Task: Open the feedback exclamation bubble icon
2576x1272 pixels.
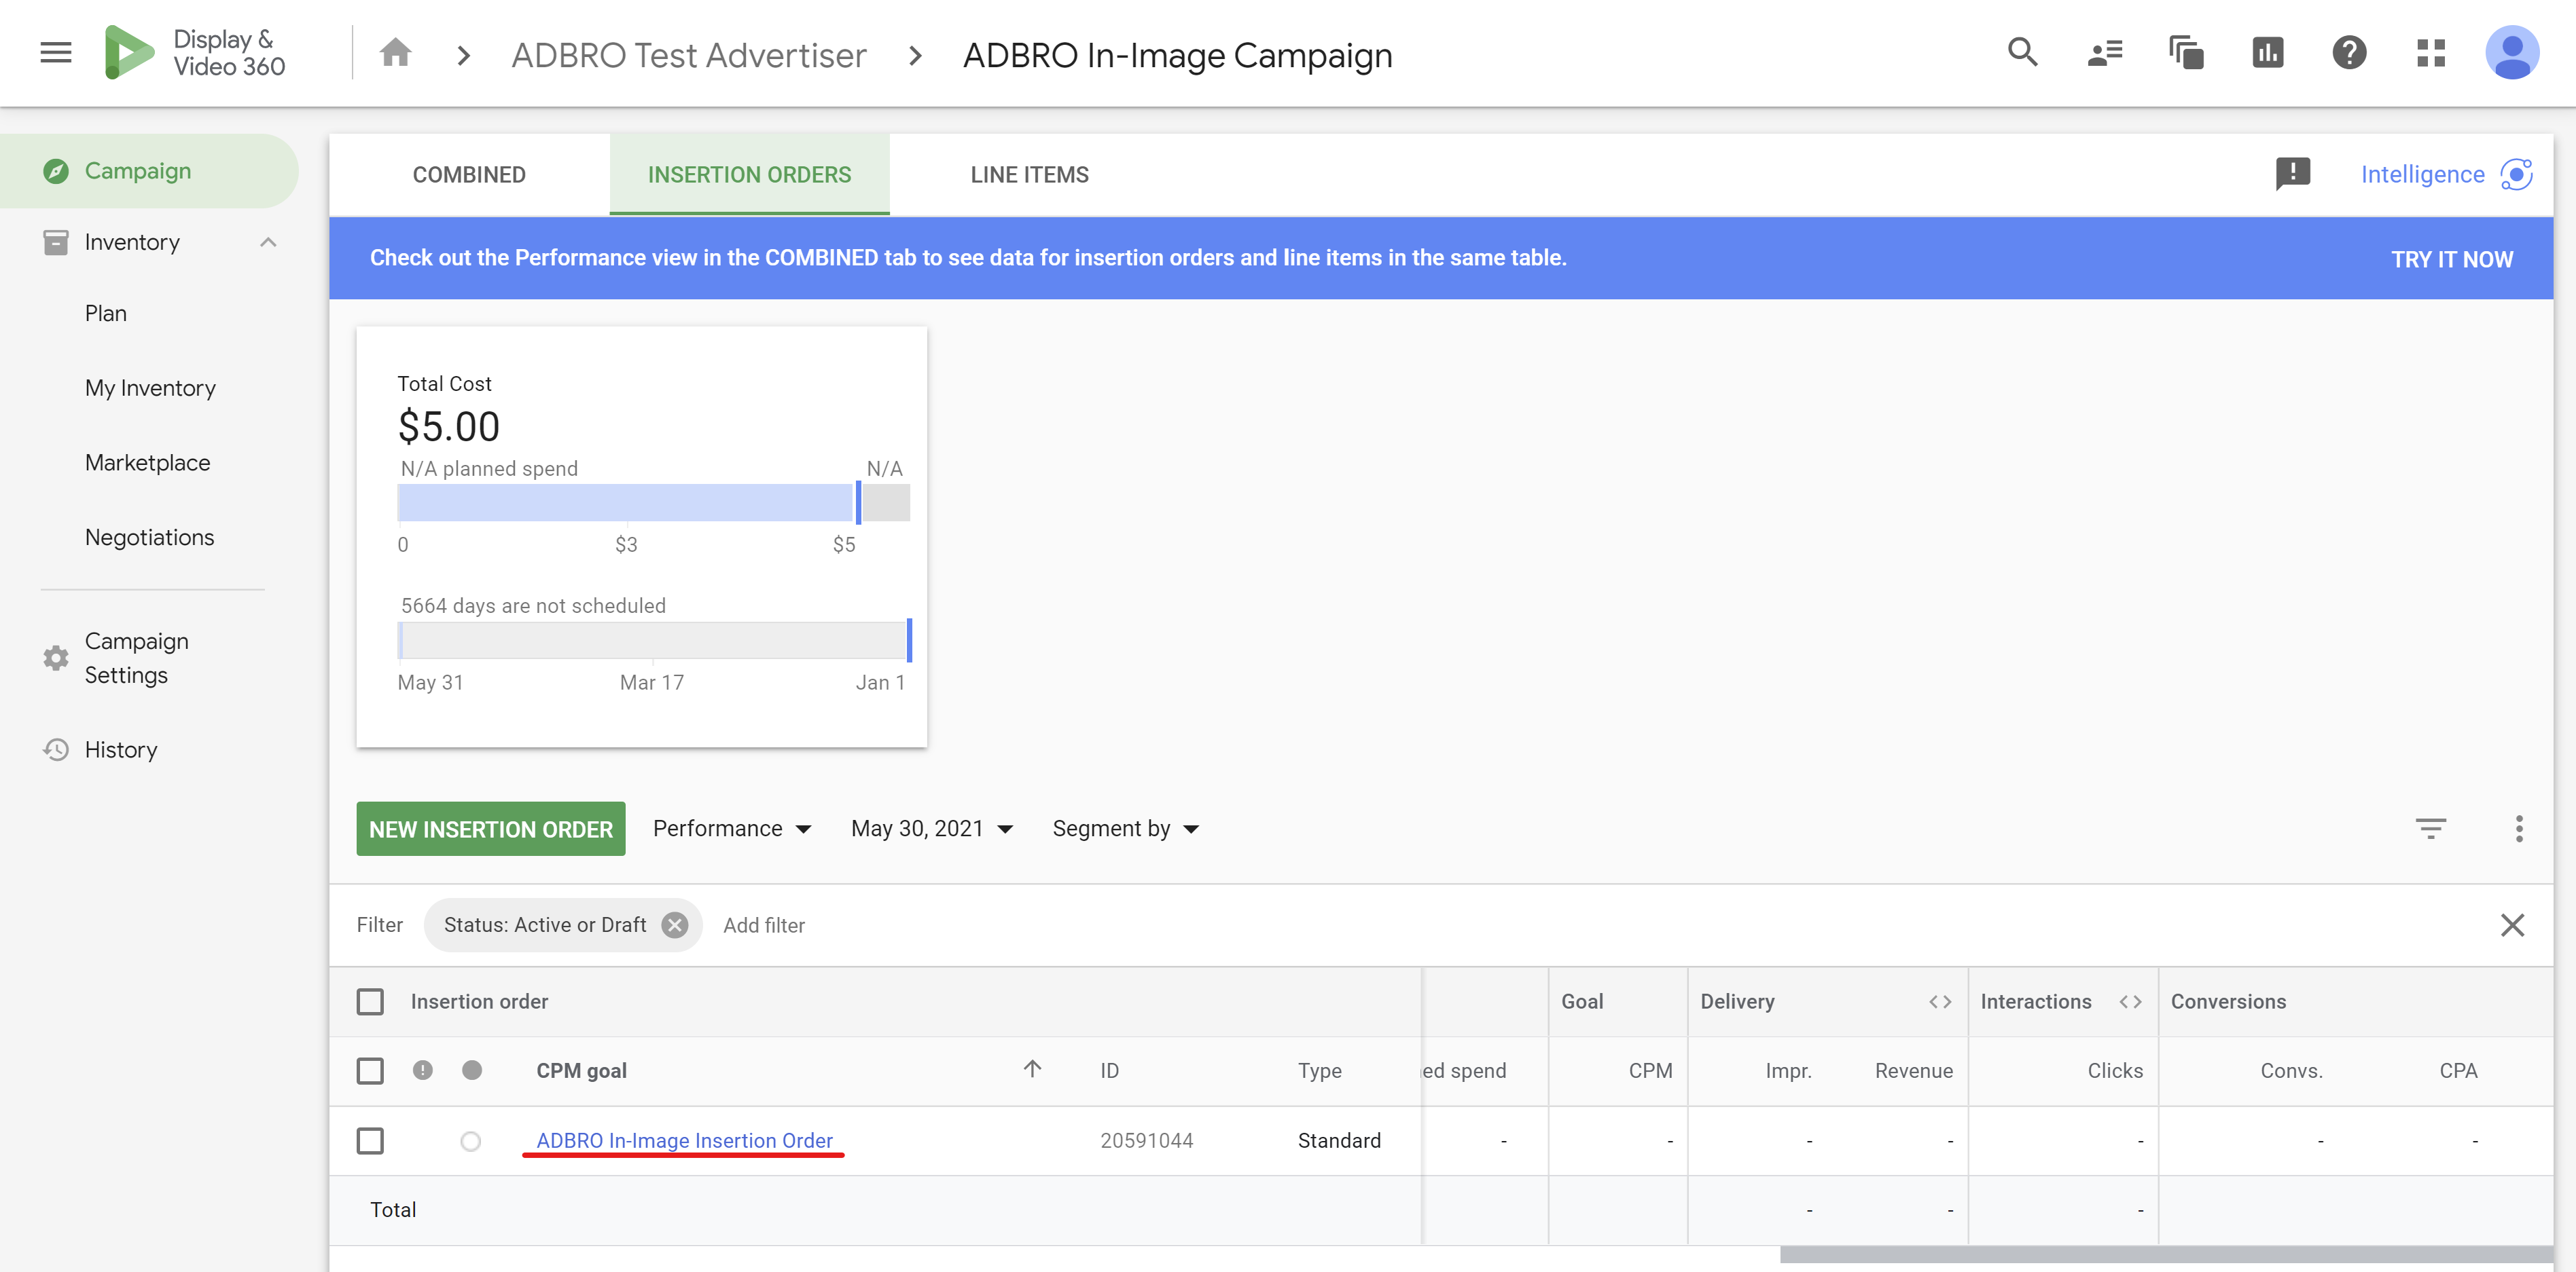Action: tap(2292, 174)
